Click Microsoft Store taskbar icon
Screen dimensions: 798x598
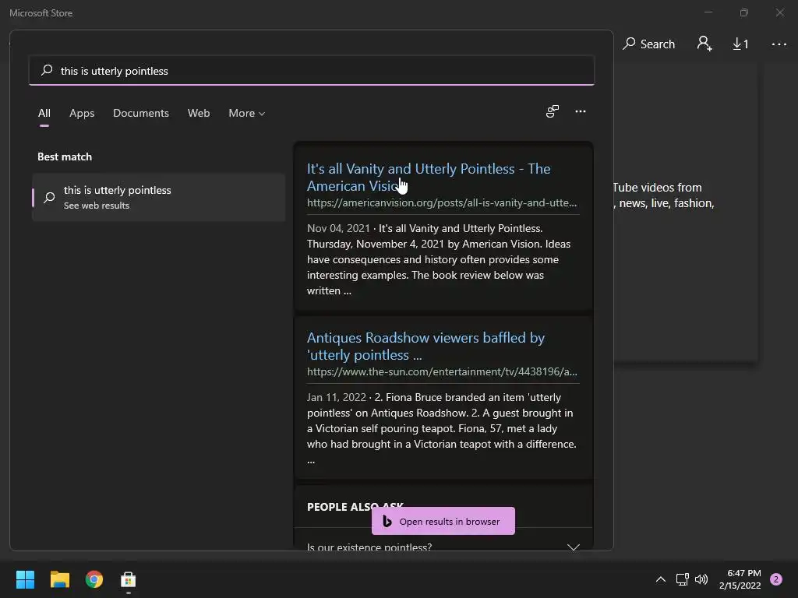(x=129, y=579)
